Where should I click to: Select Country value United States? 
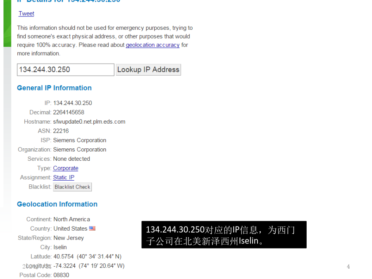coord(70,229)
